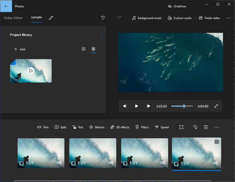Image resolution: width=235 pixels, height=182 pixels.
Task: Open the OneDrive status indicator
Action: click(x=177, y=6)
